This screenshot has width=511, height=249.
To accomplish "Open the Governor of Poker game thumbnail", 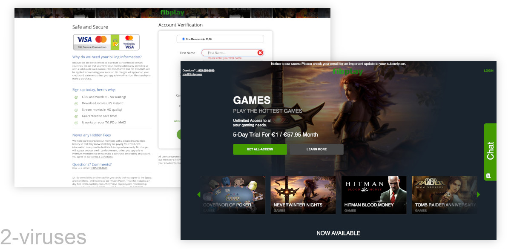I will click(x=233, y=195).
